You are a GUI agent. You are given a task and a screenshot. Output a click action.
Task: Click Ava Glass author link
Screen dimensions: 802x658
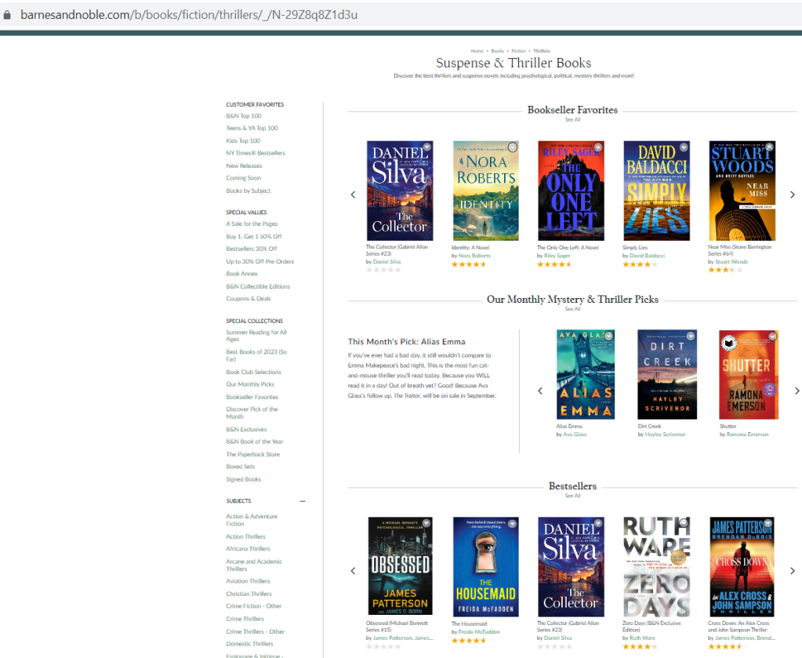click(575, 434)
